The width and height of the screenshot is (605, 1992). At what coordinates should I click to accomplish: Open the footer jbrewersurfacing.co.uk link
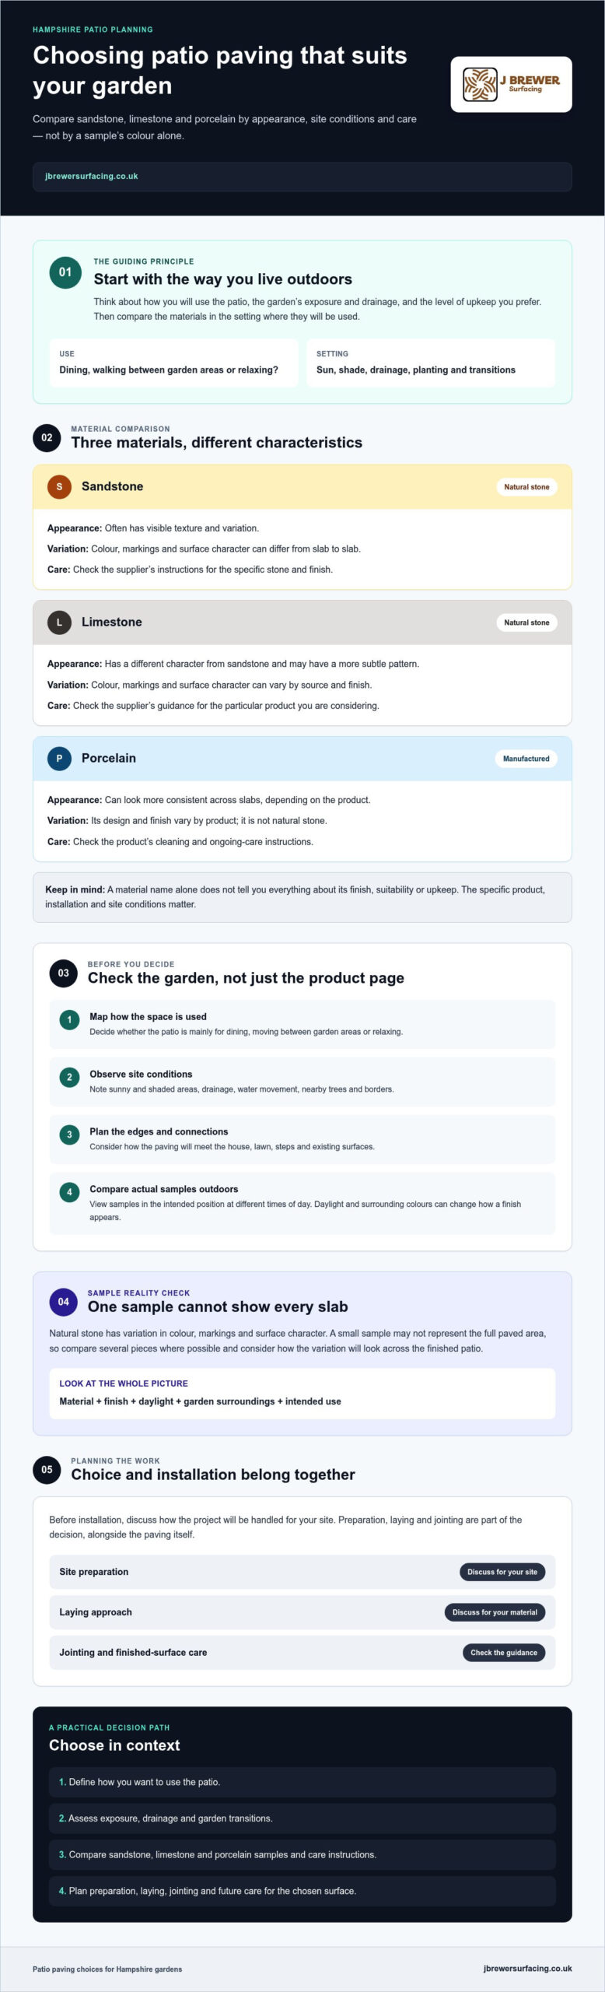tap(527, 1968)
